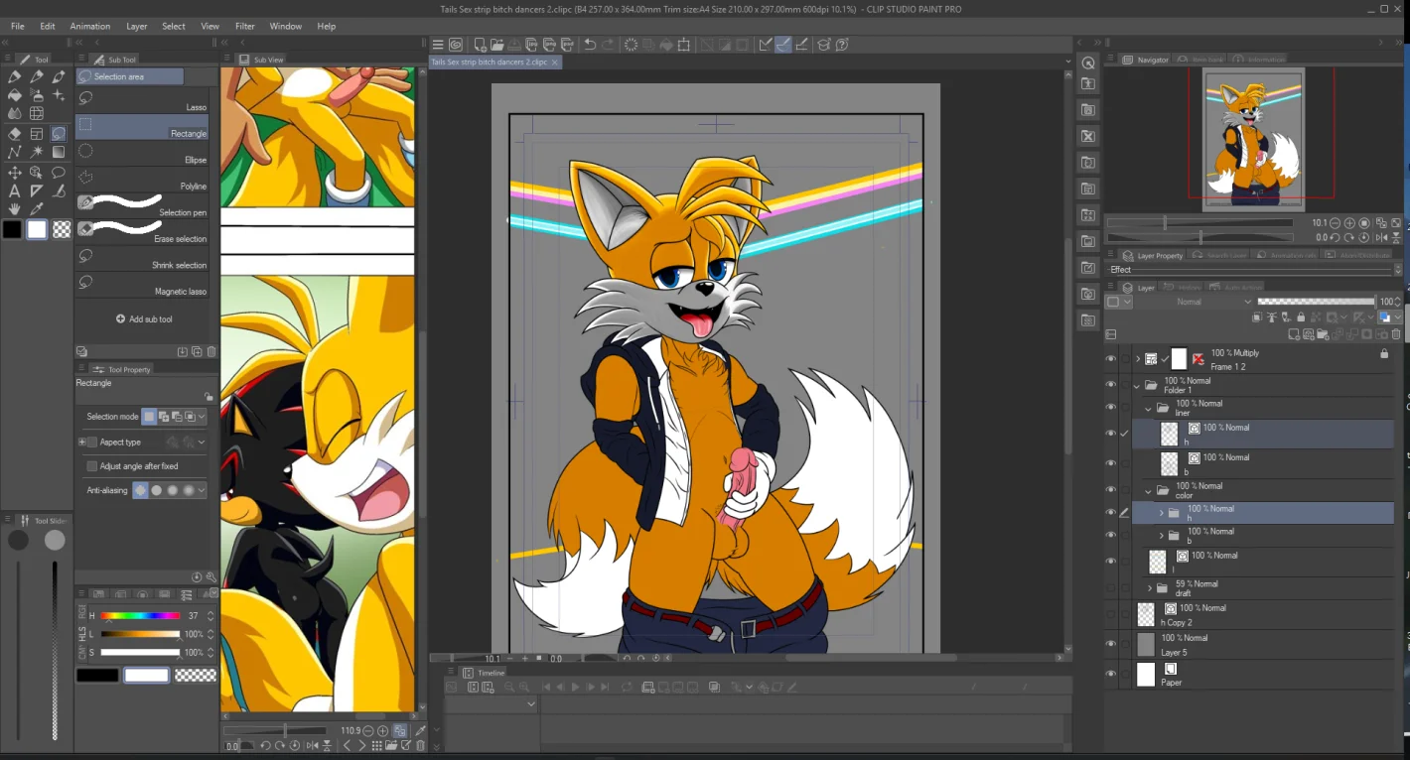The width and height of the screenshot is (1410, 760).
Task: Click the Undo arrow in command bar
Action: [x=589, y=45]
